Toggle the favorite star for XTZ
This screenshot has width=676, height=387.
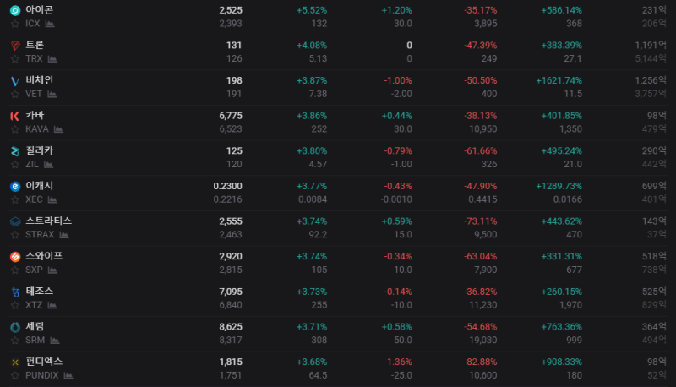coord(15,305)
